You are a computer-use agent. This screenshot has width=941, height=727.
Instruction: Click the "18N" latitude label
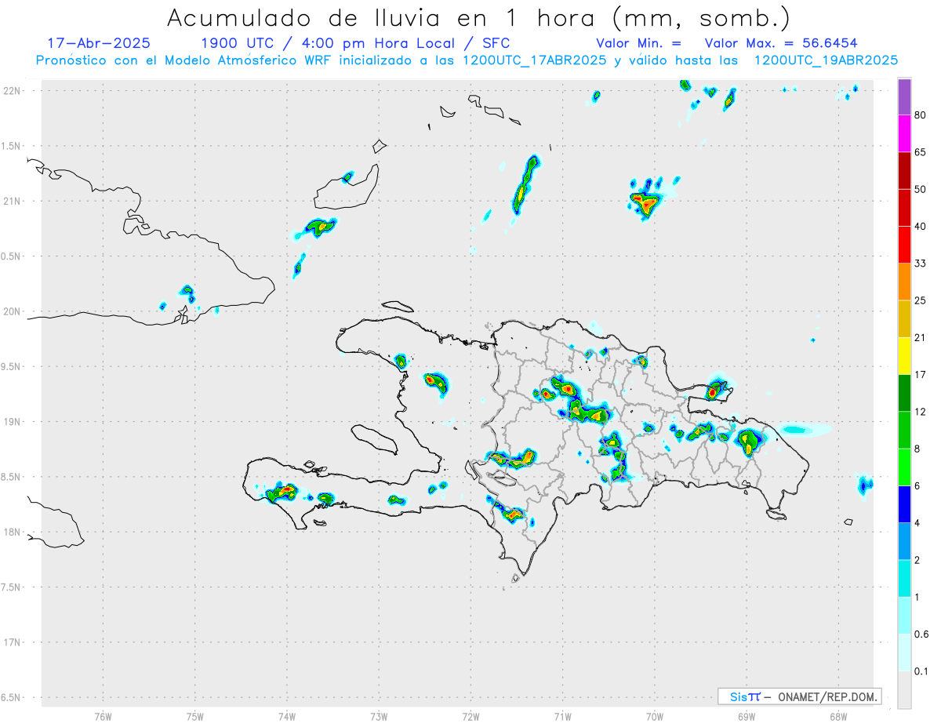pyautogui.click(x=12, y=533)
